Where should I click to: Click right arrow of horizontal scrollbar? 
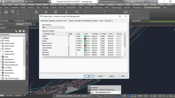coord(122,57)
